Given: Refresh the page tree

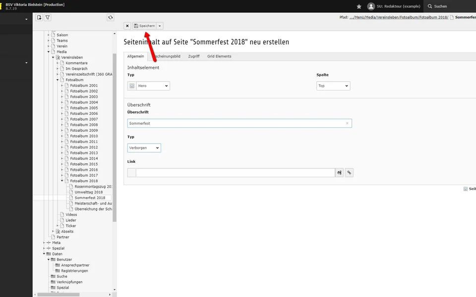Looking at the screenshot, I should (110, 17).
